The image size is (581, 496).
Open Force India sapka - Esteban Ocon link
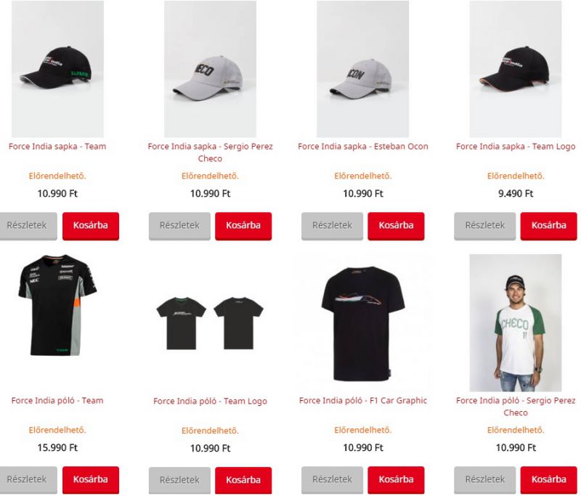[x=362, y=146]
